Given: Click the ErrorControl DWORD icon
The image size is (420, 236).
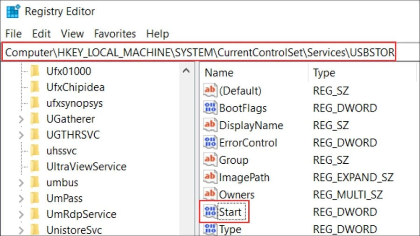Looking at the screenshot, I should click(210, 142).
